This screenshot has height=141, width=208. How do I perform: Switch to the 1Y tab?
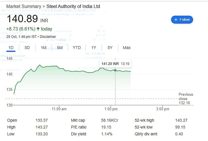pyautogui.click(x=94, y=48)
